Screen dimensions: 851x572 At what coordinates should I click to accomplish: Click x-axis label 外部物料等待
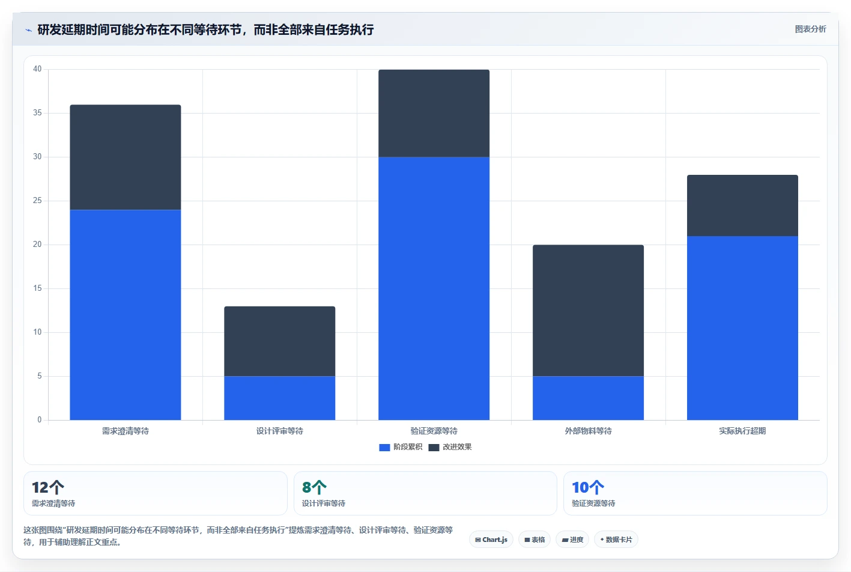pyautogui.click(x=589, y=431)
